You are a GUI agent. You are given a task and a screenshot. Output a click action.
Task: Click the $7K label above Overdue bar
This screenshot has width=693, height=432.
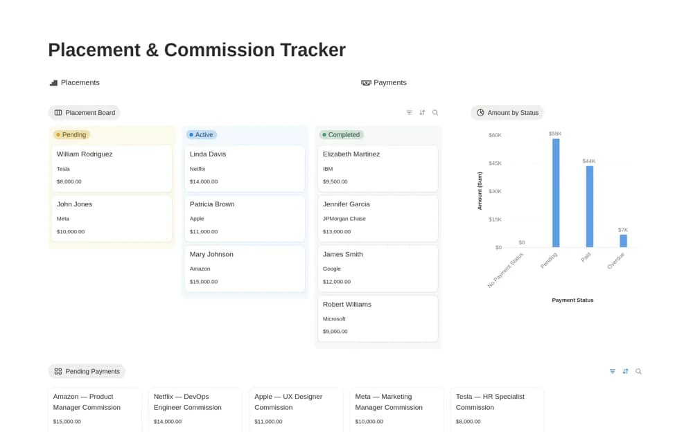click(x=623, y=230)
